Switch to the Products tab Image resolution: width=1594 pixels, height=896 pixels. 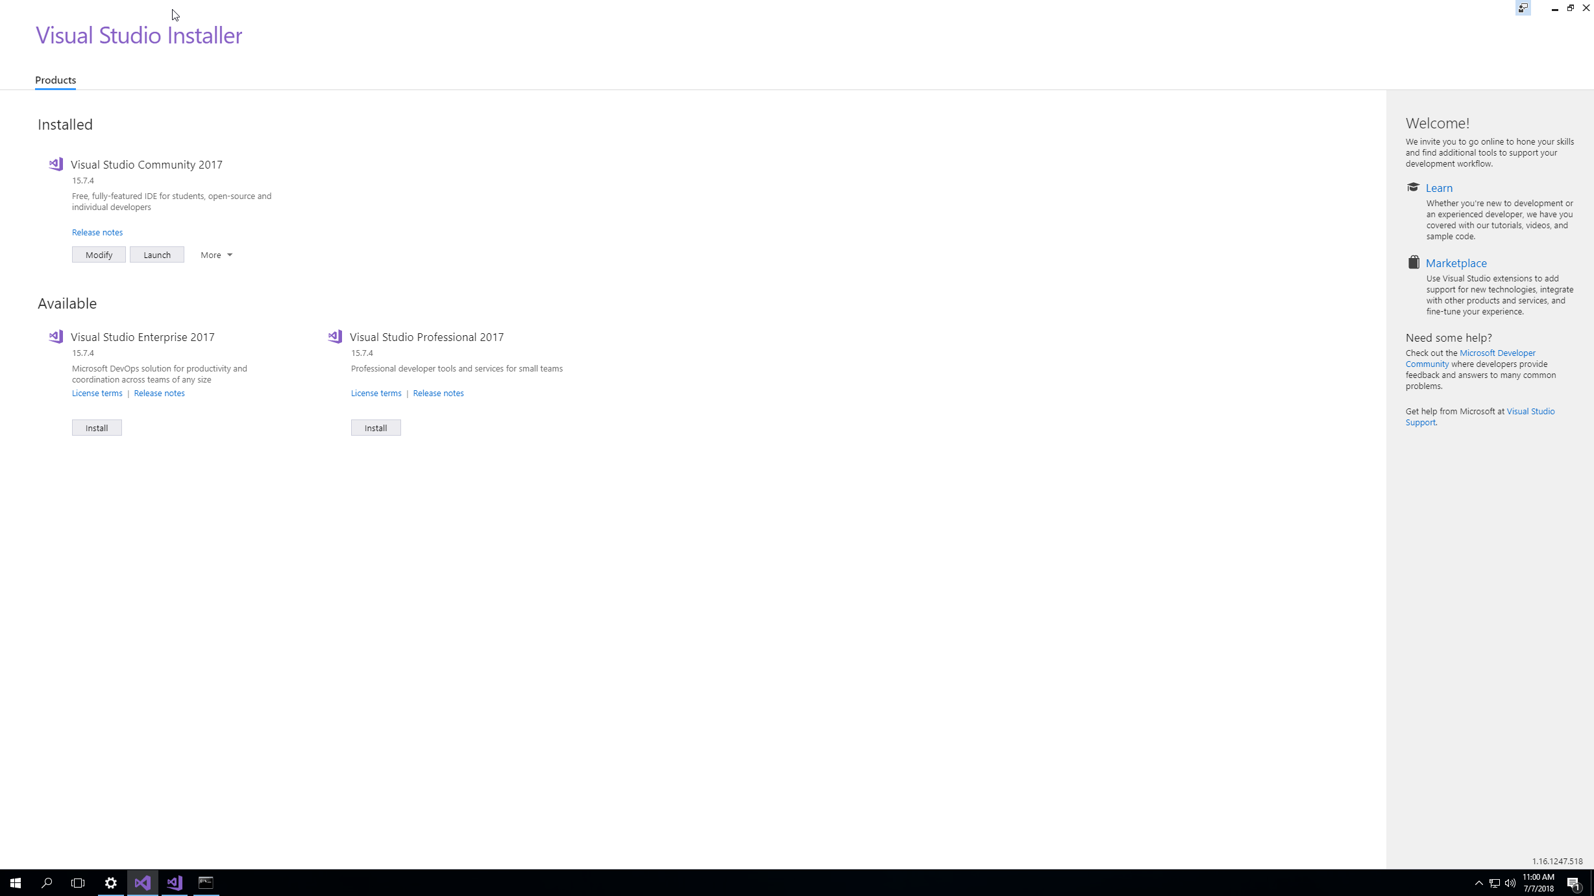55,80
